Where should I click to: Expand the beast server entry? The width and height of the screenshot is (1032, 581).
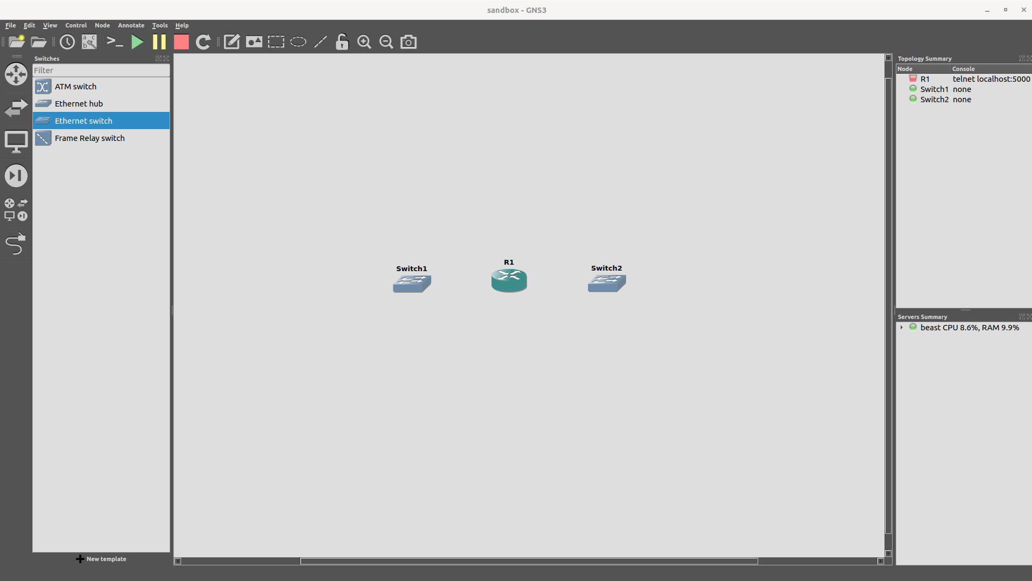coord(902,328)
